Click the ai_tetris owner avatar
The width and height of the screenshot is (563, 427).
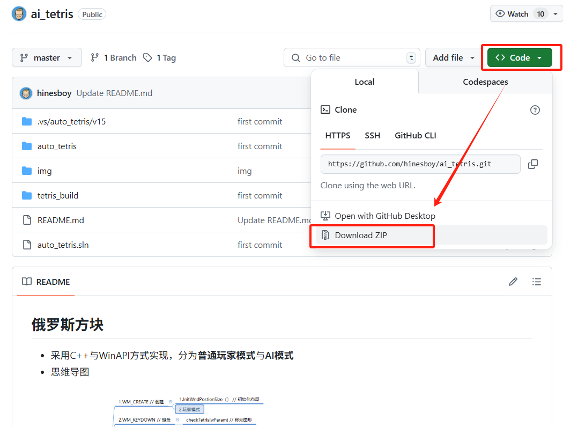19,14
